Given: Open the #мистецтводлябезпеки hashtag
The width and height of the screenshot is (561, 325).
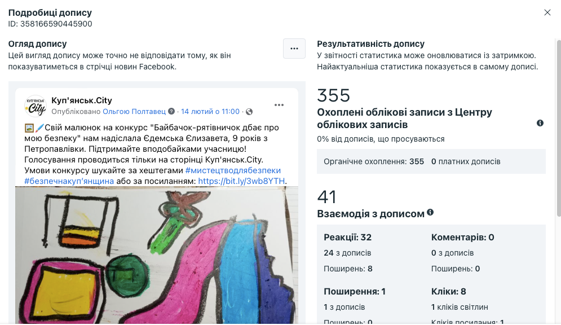Looking at the screenshot, I should (233, 170).
